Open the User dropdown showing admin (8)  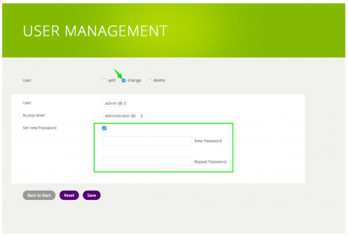(115, 104)
